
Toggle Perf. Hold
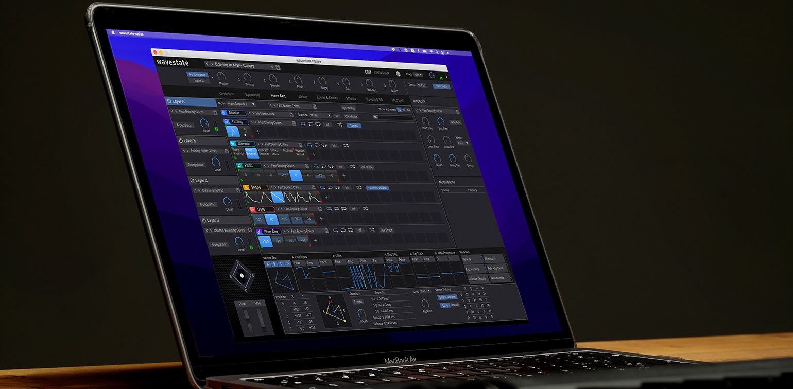(442, 86)
